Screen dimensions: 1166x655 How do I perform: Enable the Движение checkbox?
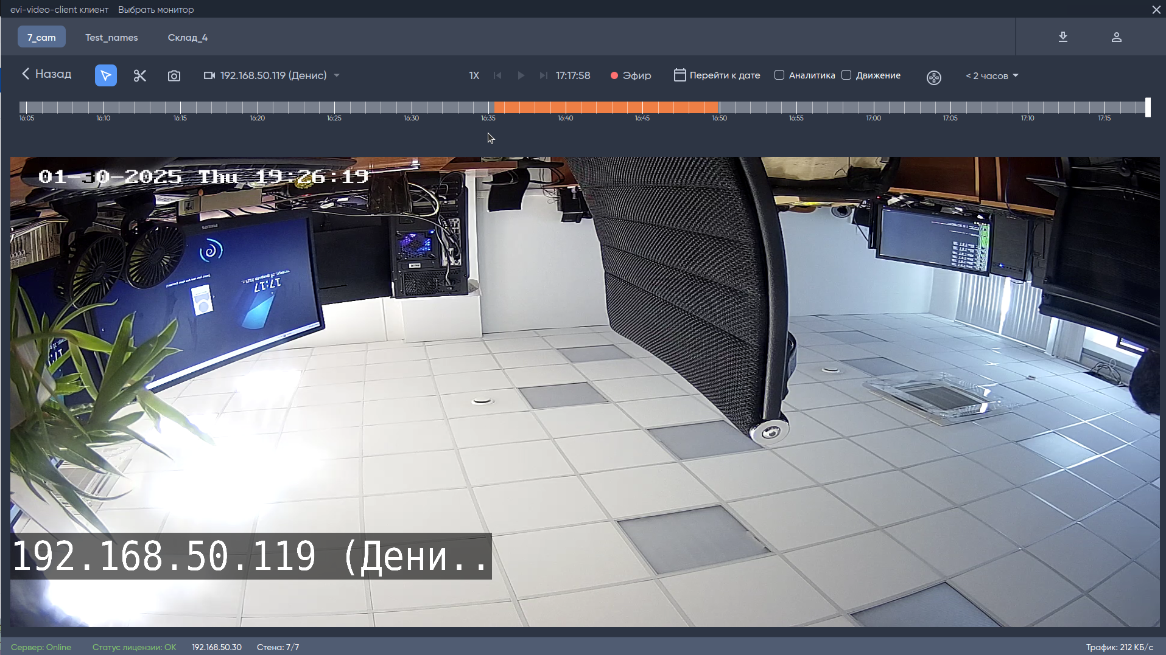point(846,75)
